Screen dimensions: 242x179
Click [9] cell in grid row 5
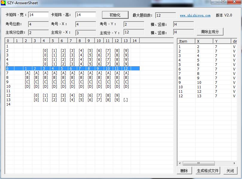(126, 64)
